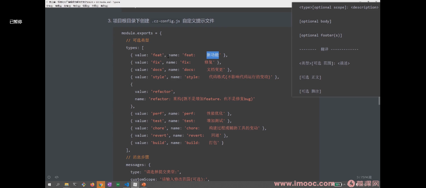Open the Windows Start menu
This screenshot has height=188, width=426.
pyautogui.click(x=49, y=184)
